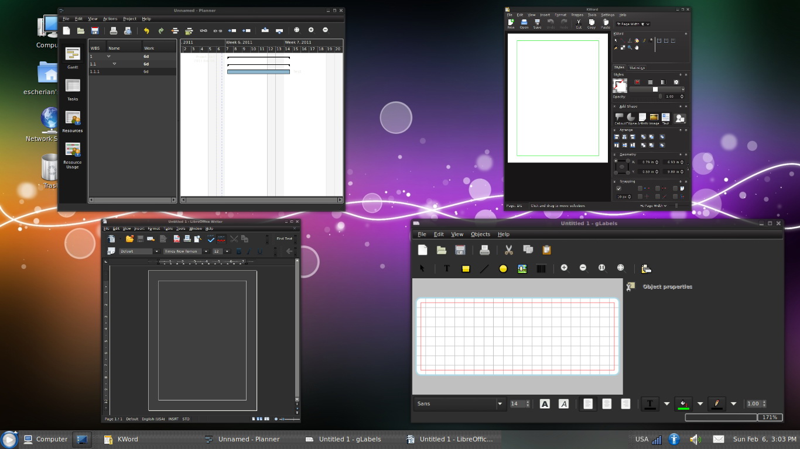This screenshot has height=449, width=800.
Task: Open the Project menu in Planner
Action: (x=129, y=19)
